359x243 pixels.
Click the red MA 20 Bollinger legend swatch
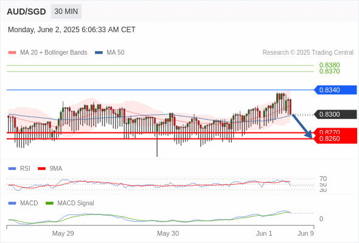[x=12, y=53]
